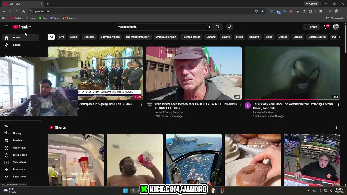Open the Emirates A380 Economy Class short
The width and height of the screenshot is (347, 195).
76,160
